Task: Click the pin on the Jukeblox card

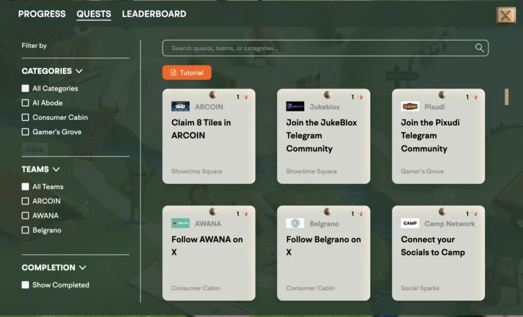Action: (328, 94)
